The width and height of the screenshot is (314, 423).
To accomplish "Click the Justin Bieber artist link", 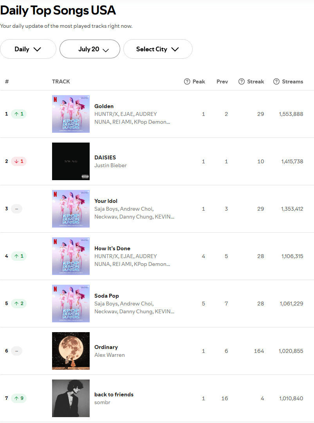I will (x=110, y=165).
